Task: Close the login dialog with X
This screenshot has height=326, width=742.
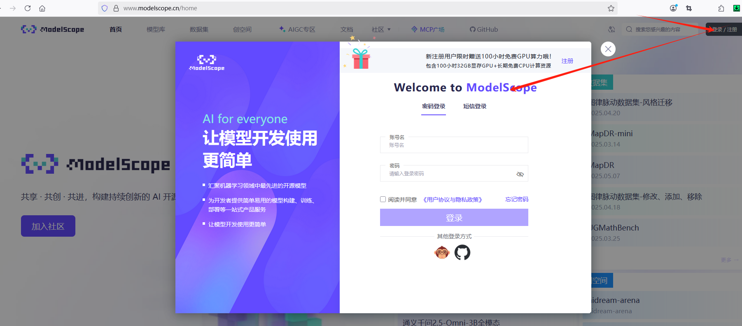Action: point(608,49)
